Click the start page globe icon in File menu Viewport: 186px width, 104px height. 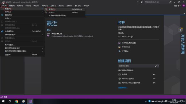click(2, 15)
